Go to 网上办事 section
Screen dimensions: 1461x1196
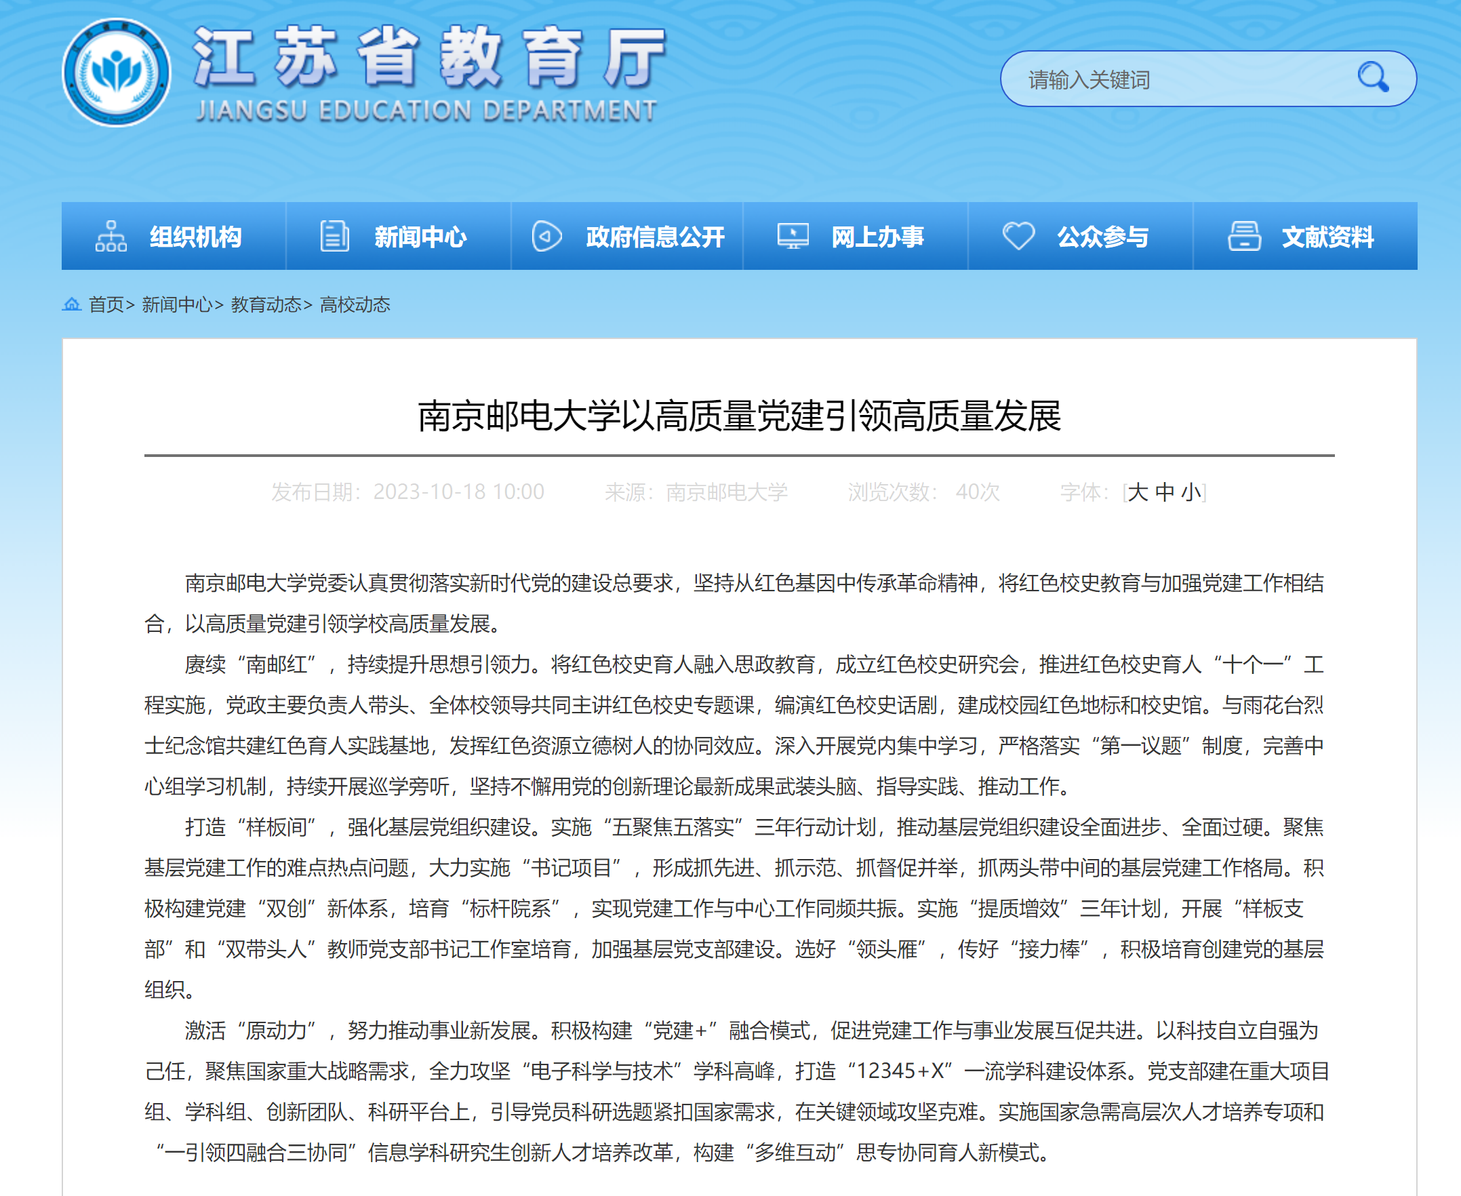pos(877,237)
